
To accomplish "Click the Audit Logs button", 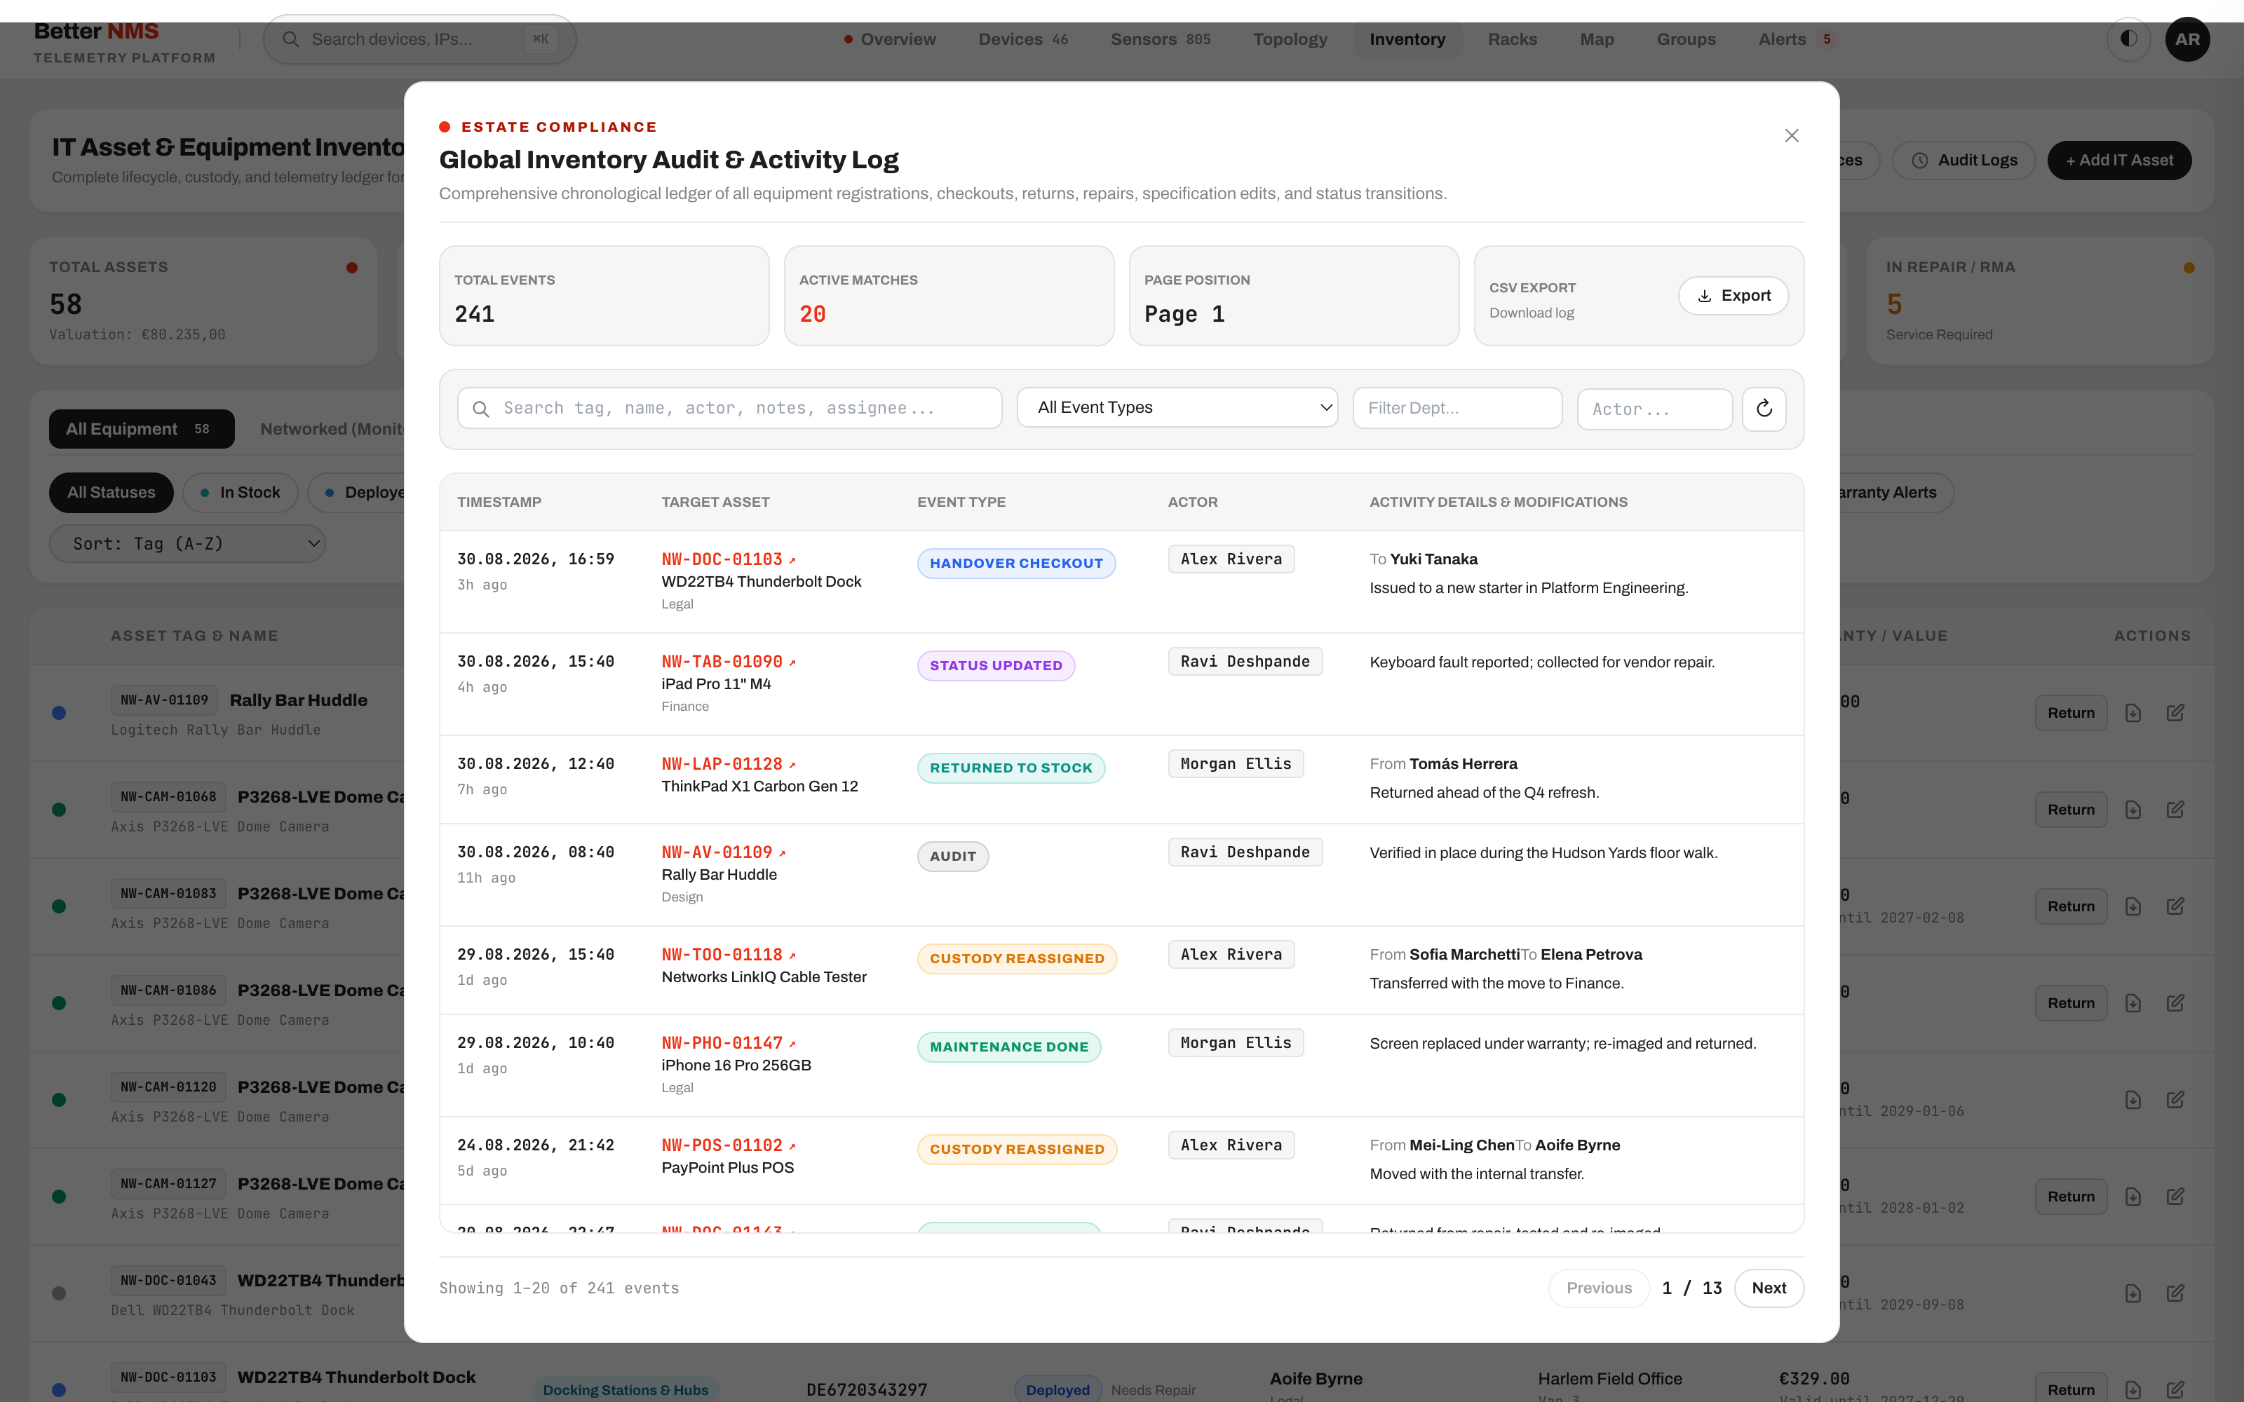I will coord(1963,161).
